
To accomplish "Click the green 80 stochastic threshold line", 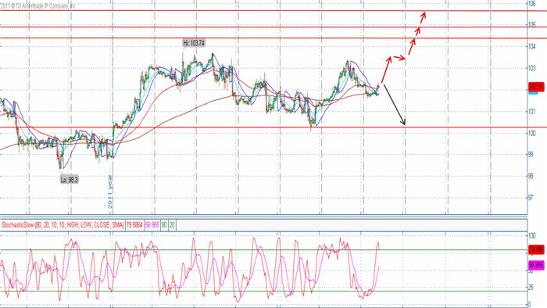I will (263, 250).
